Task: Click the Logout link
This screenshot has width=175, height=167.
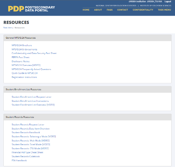Action: (168, 2)
